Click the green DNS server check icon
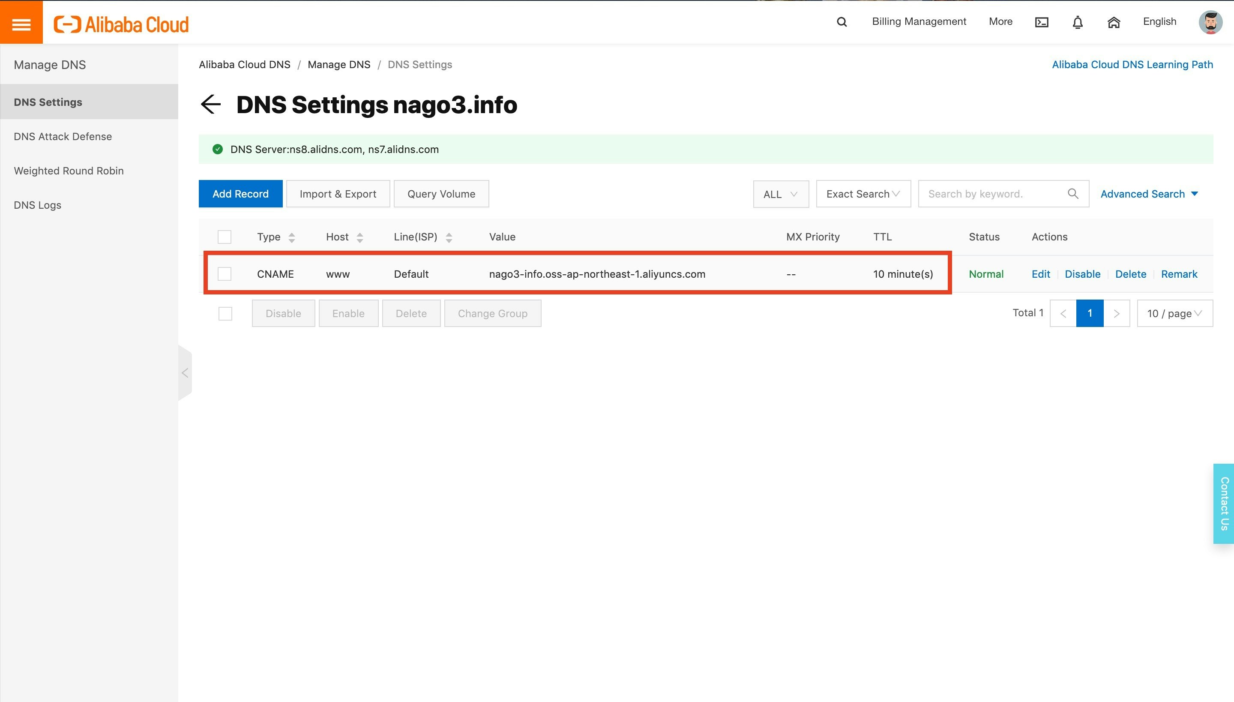 [x=217, y=149]
